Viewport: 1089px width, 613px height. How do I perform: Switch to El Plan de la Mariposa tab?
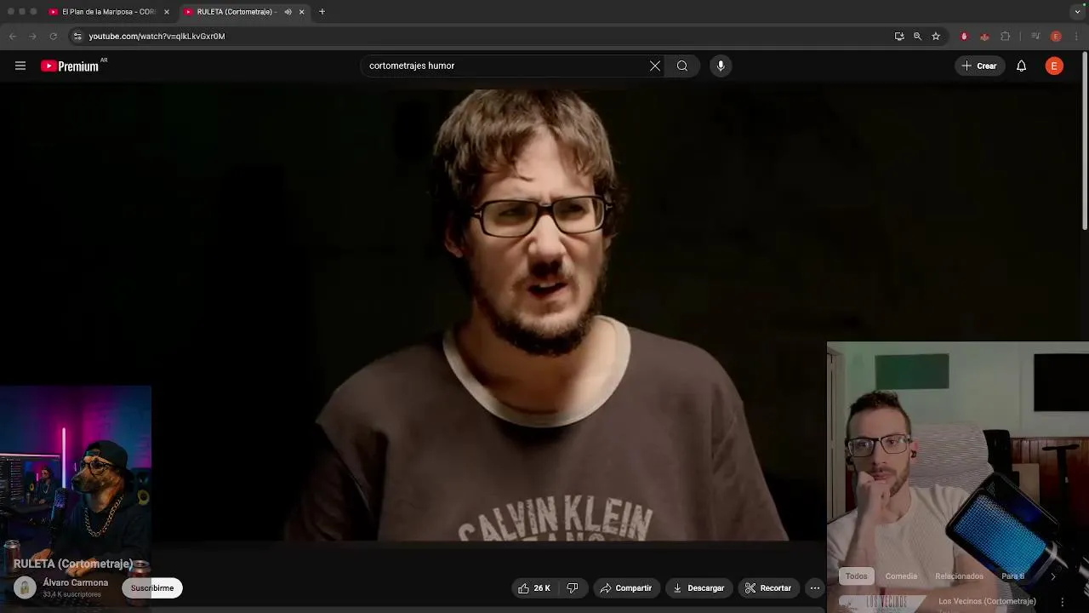tap(107, 12)
